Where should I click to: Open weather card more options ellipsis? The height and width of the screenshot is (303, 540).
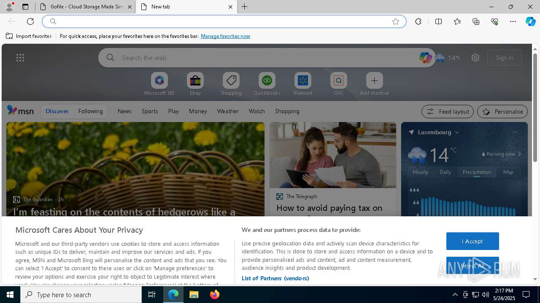click(x=515, y=132)
